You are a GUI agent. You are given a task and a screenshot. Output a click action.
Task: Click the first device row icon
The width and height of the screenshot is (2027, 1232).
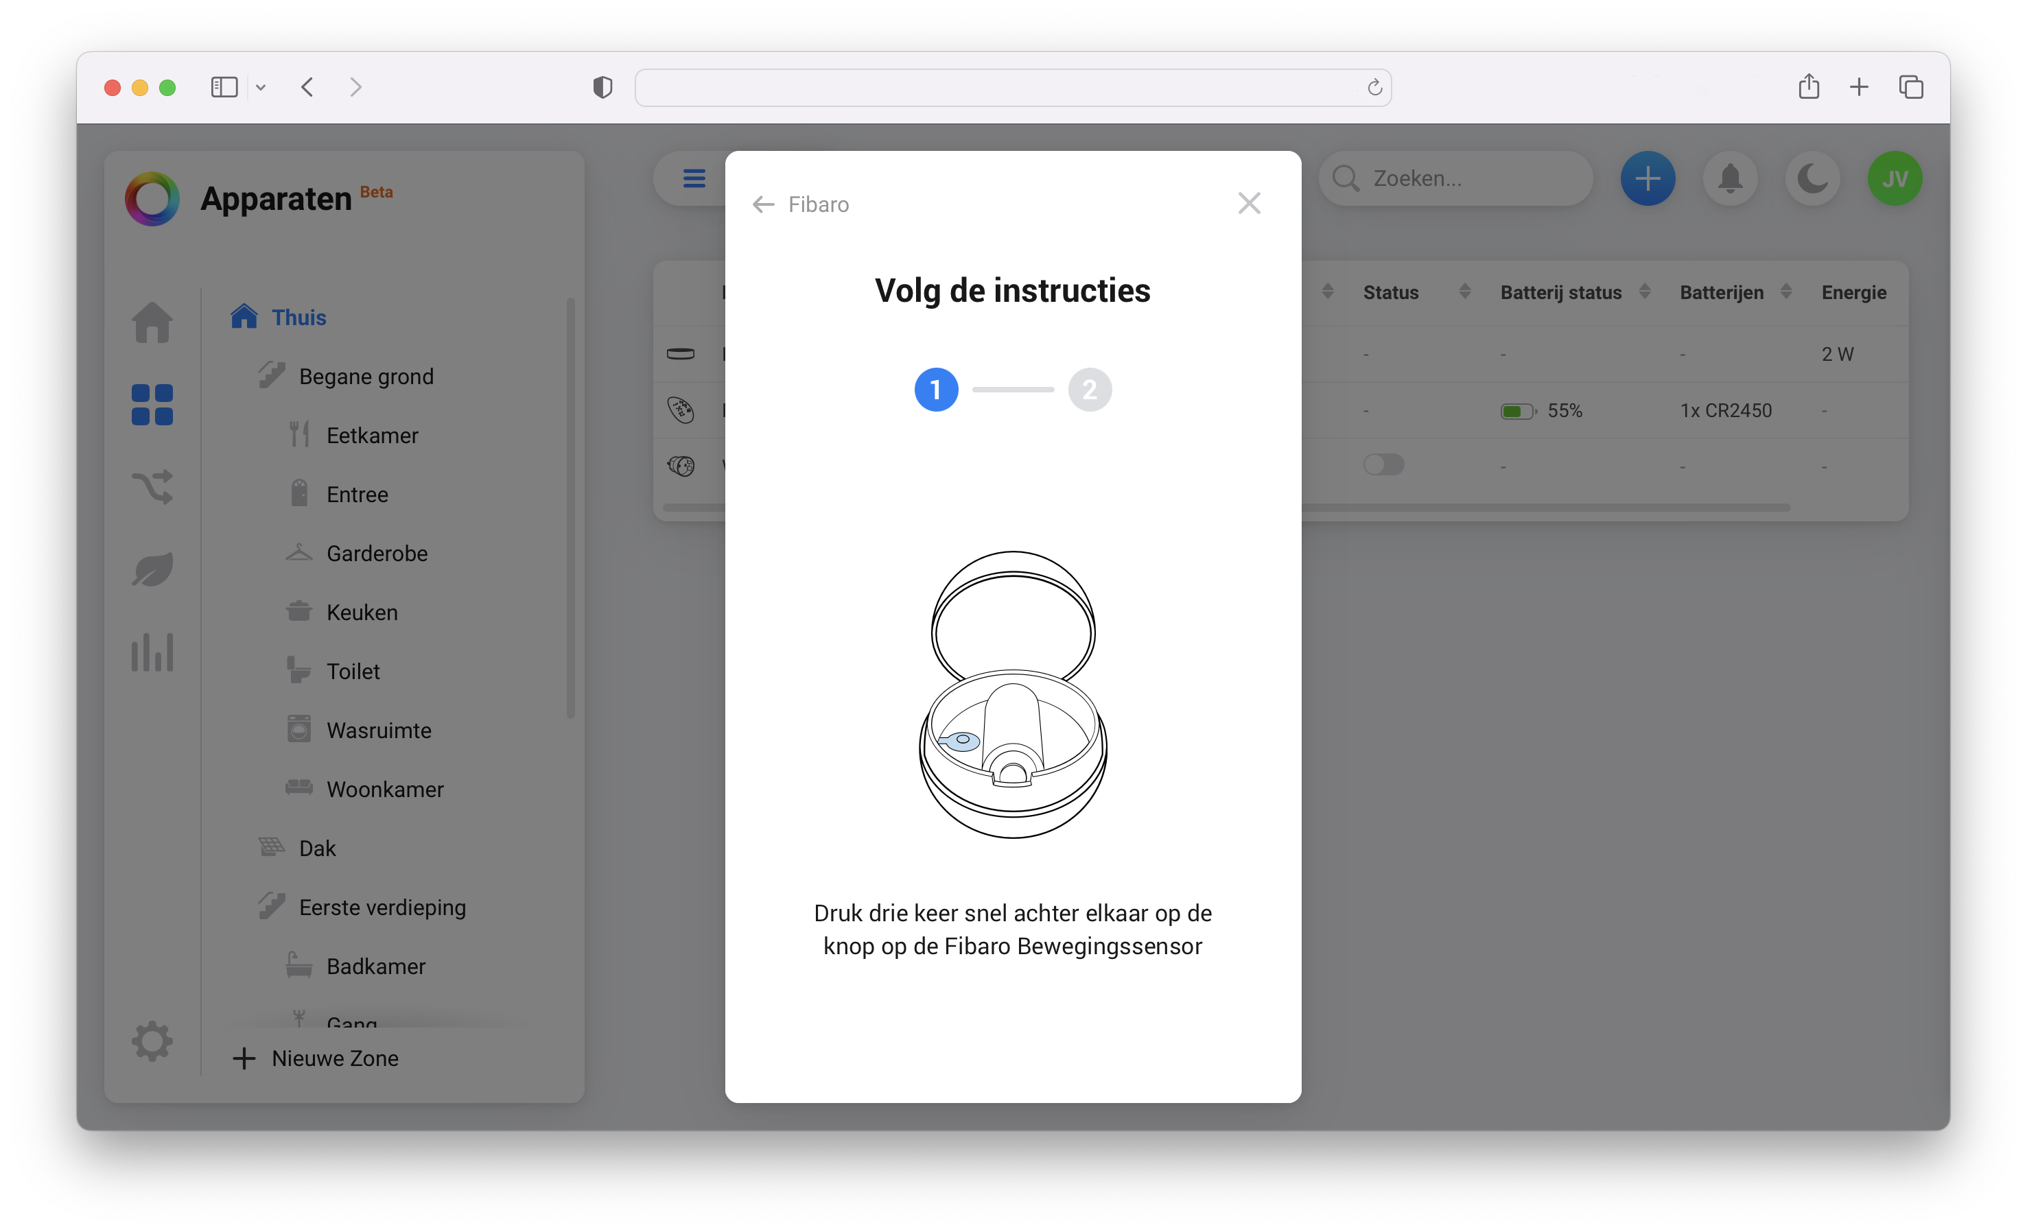[680, 354]
